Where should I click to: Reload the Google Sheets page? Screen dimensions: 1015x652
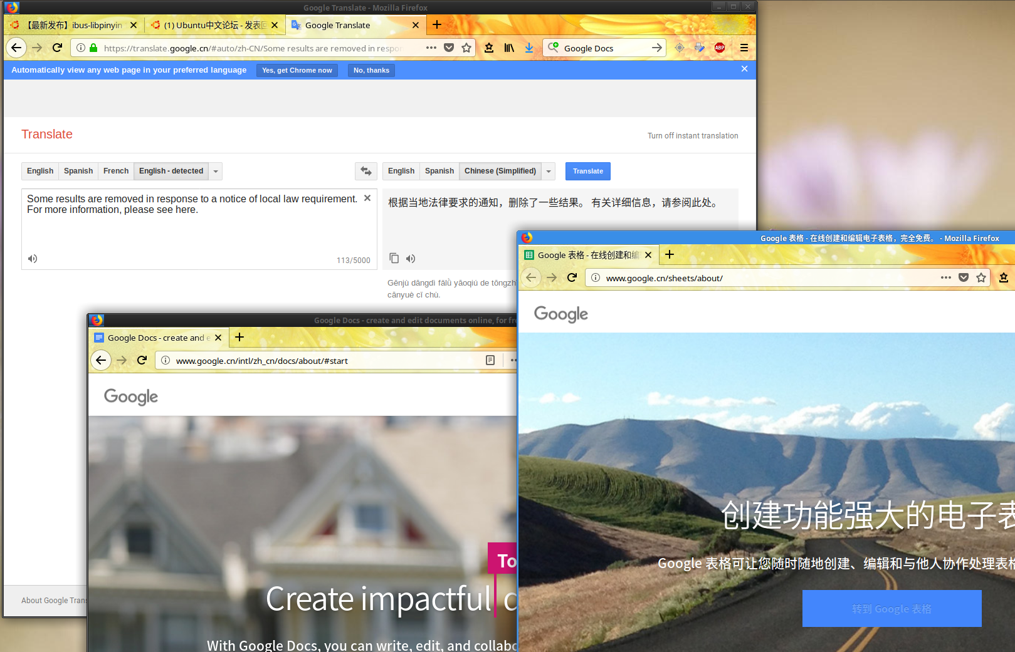coord(572,277)
